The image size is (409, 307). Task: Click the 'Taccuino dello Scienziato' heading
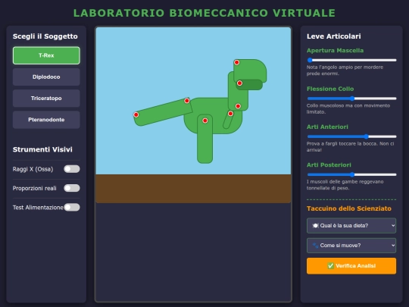pos(349,208)
